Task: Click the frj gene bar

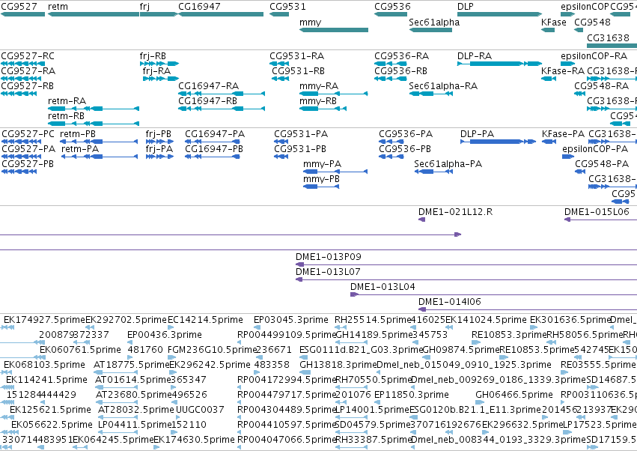Action: (x=159, y=14)
